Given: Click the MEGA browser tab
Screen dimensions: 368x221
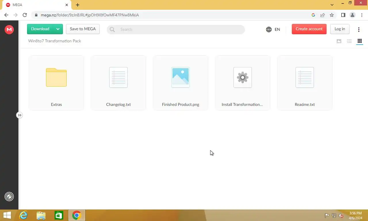Looking at the screenshot, I should 37,5.
